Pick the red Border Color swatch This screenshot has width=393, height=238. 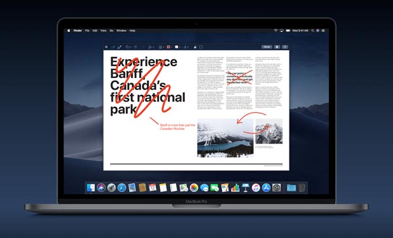[169, 47]
